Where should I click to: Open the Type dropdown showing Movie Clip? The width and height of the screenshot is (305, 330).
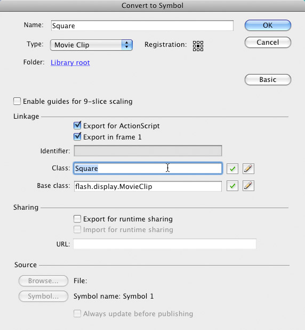pos(91,45)
